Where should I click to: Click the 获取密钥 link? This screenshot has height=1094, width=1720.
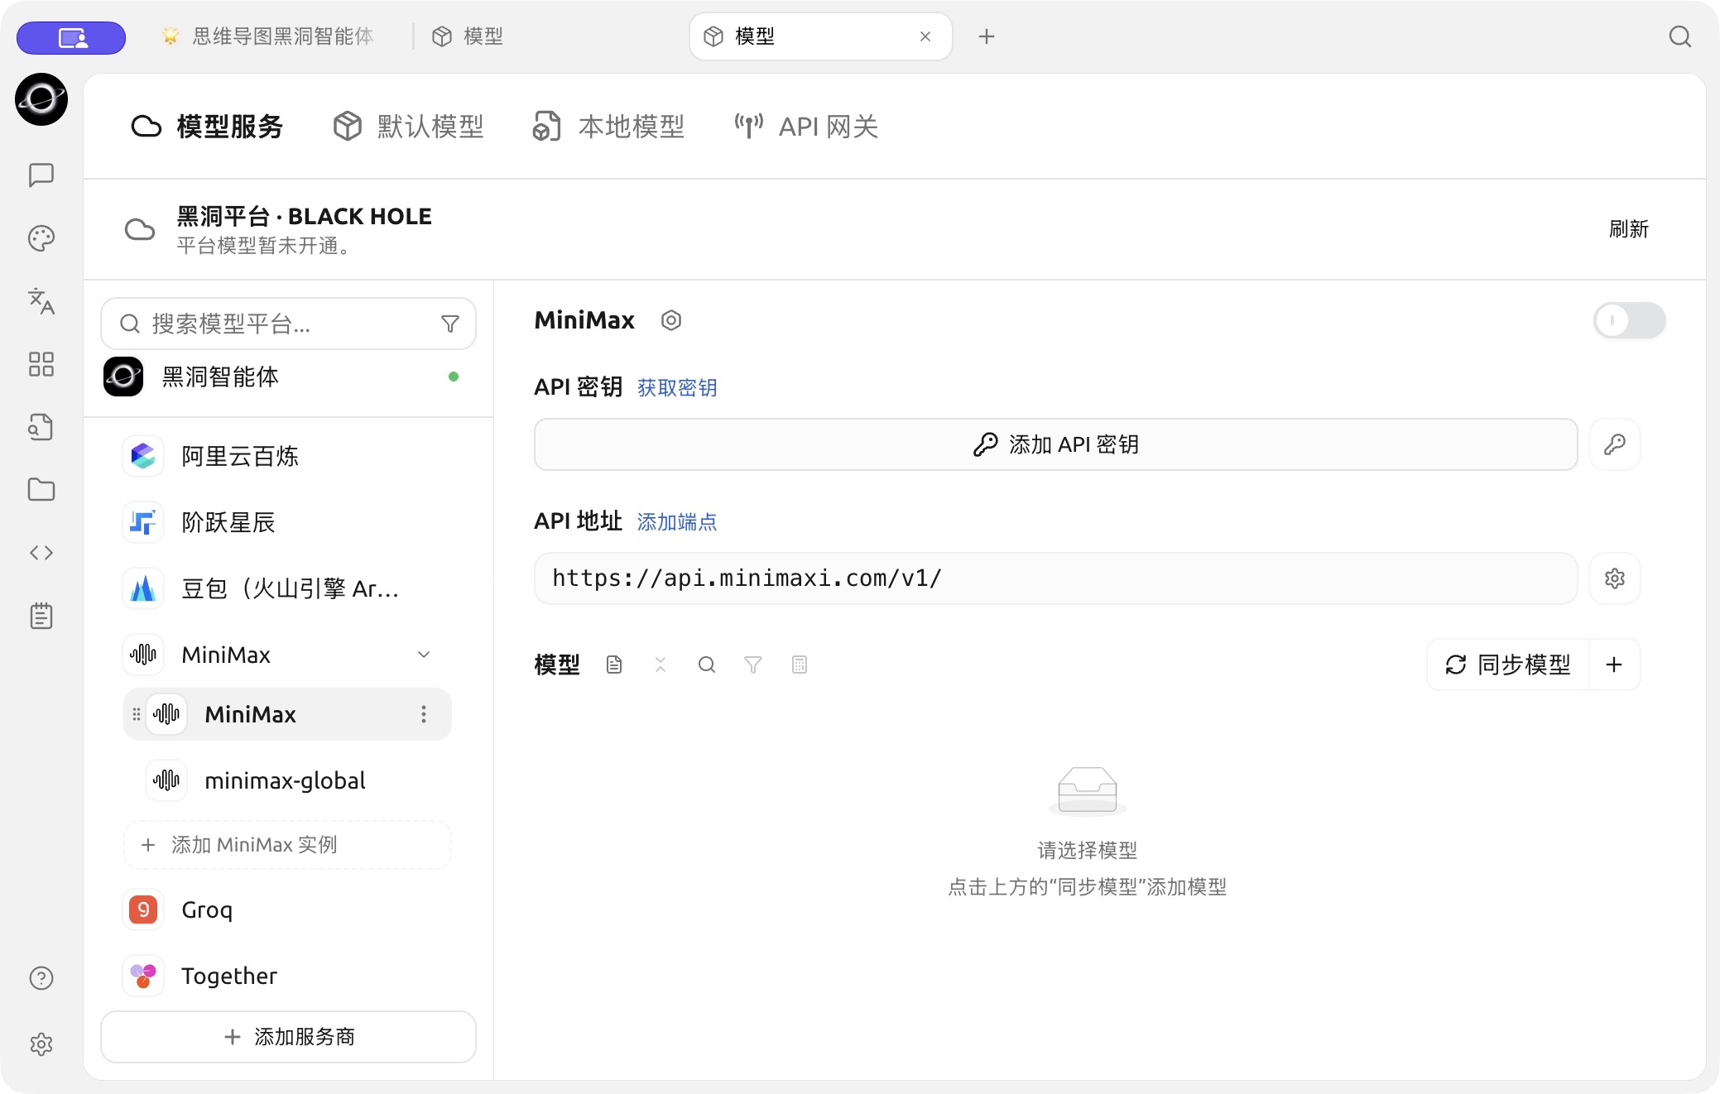677,387
